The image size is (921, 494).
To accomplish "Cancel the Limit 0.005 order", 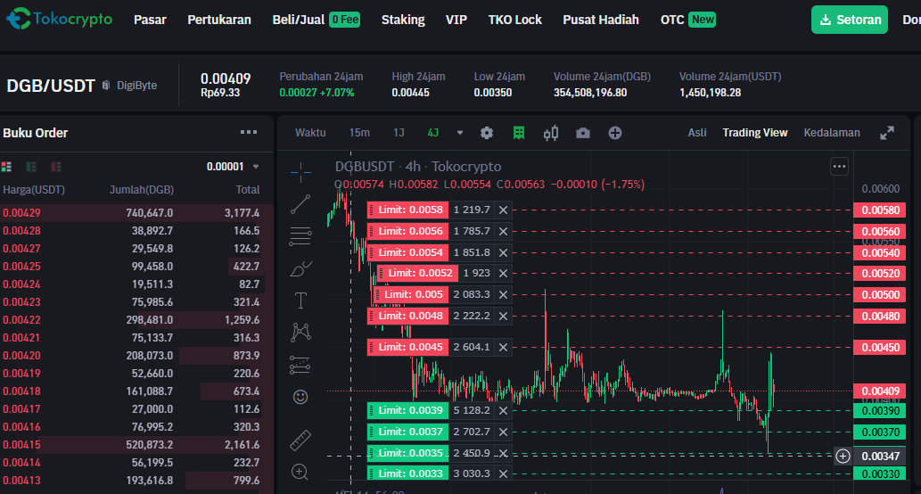I will tap(504, 295).
